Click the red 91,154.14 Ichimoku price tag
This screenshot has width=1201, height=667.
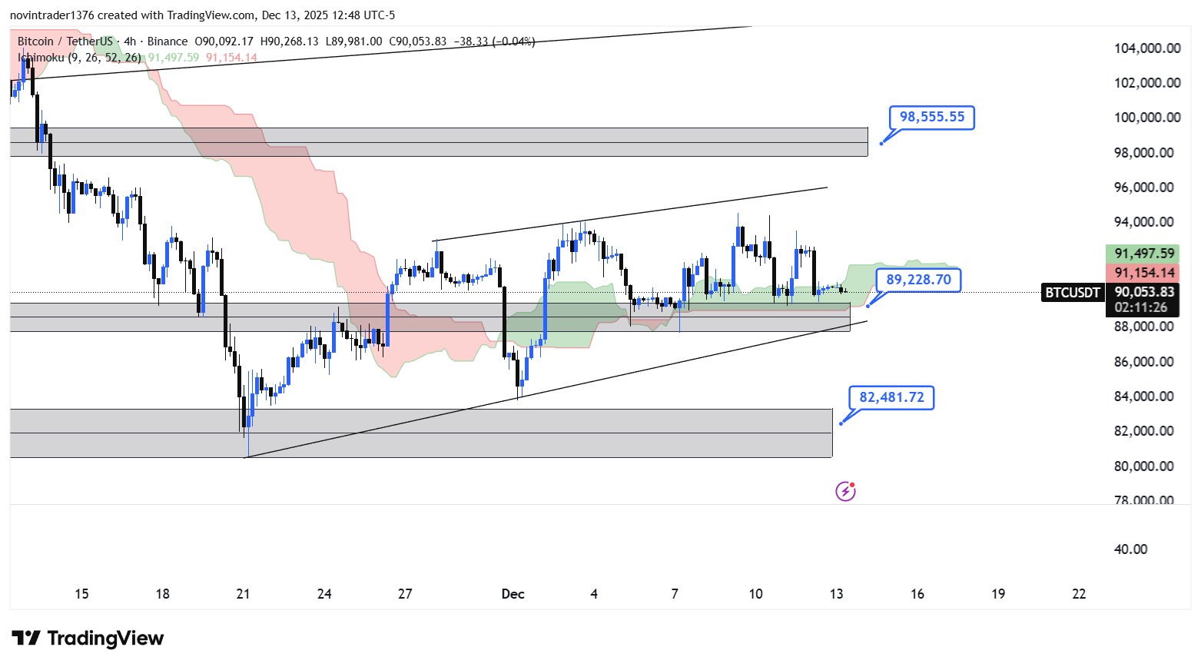(x=1144, y=273)
